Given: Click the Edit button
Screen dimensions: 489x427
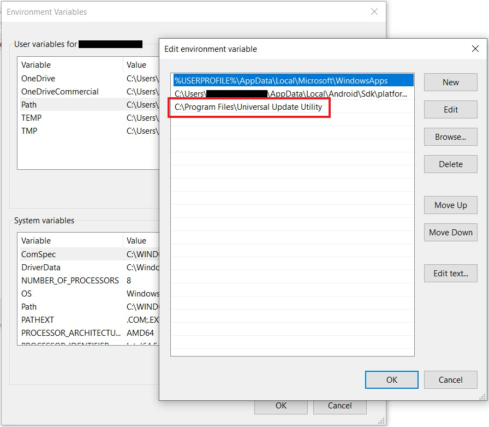Looking at the screenshot, I should (x=450, y=109).
